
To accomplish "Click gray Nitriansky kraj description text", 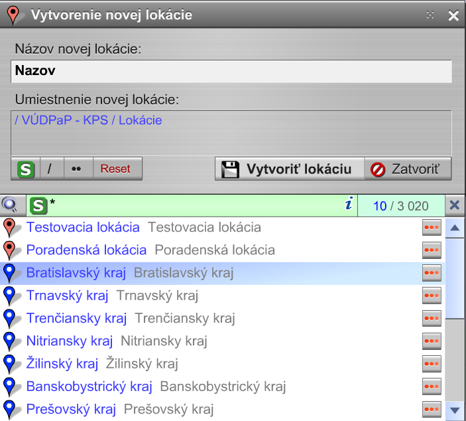I will (164, 341).
